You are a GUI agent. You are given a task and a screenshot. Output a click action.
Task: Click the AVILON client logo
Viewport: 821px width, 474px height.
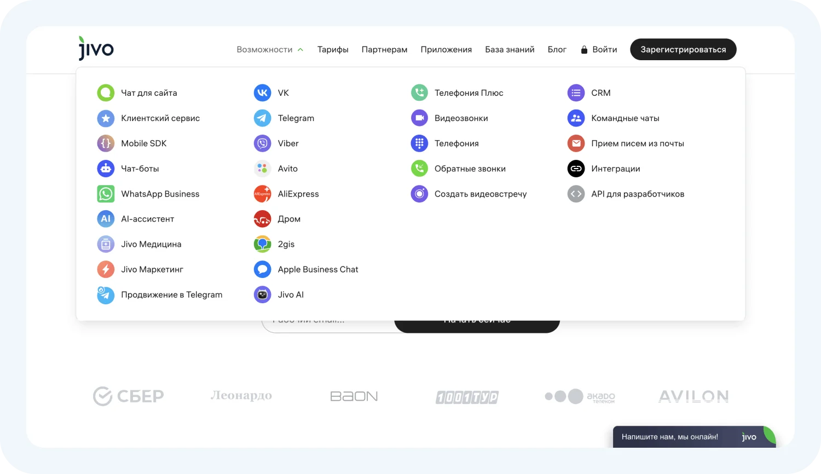point(693,396)
